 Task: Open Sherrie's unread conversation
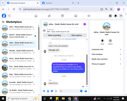[19, 36]
